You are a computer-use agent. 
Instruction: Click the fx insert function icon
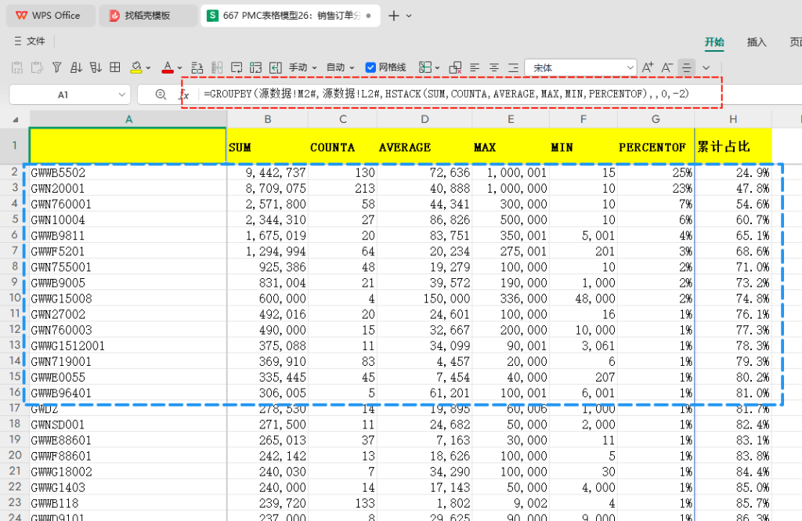tap(183, 95)
